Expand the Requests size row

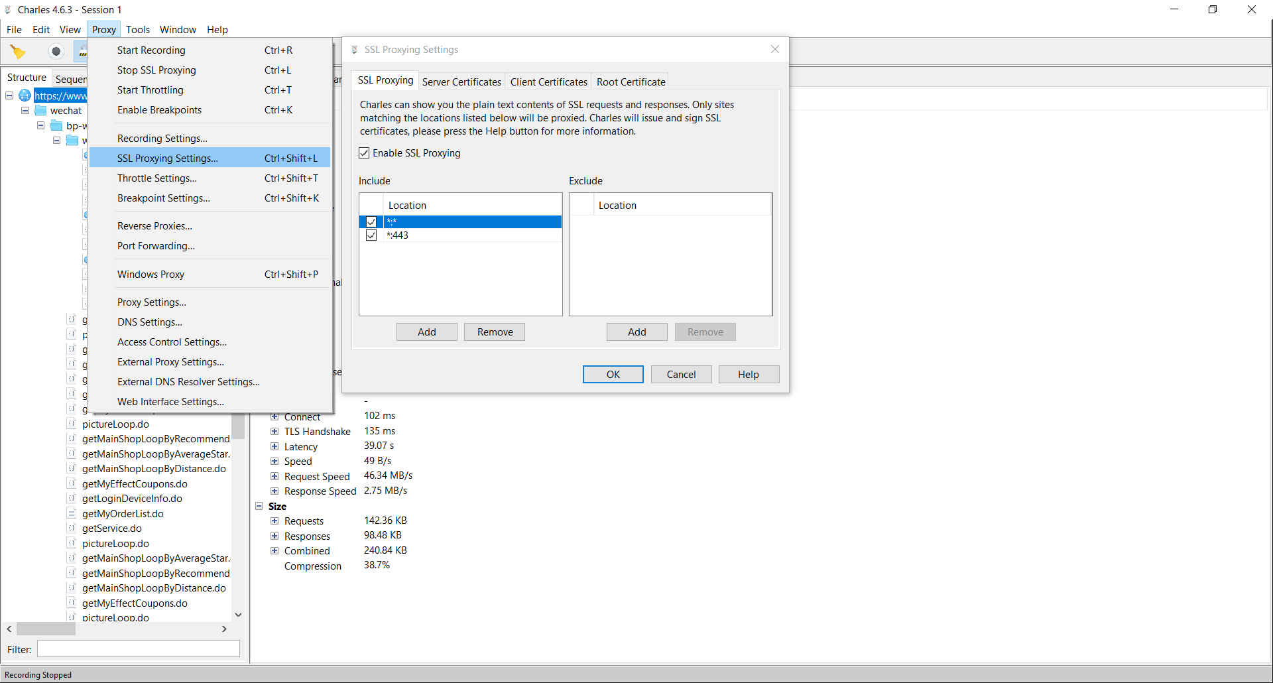click(274, 521)
